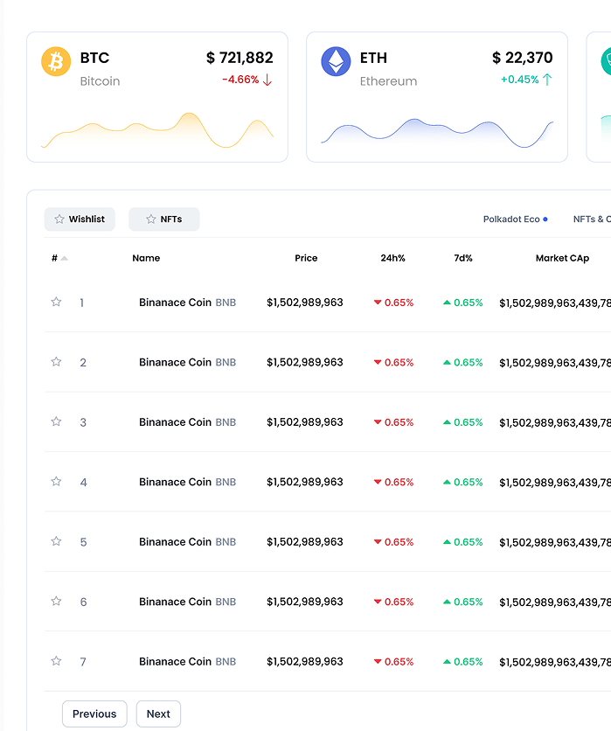Image resolution: width=611 pixels, height=731 pixels.
Task: Open Binanace Coin in row 3
Action: tap(175, 422)
